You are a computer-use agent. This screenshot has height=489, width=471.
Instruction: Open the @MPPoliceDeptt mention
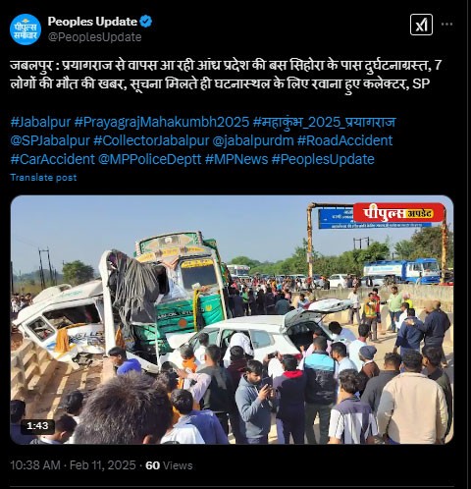click(x=150, y=159)
